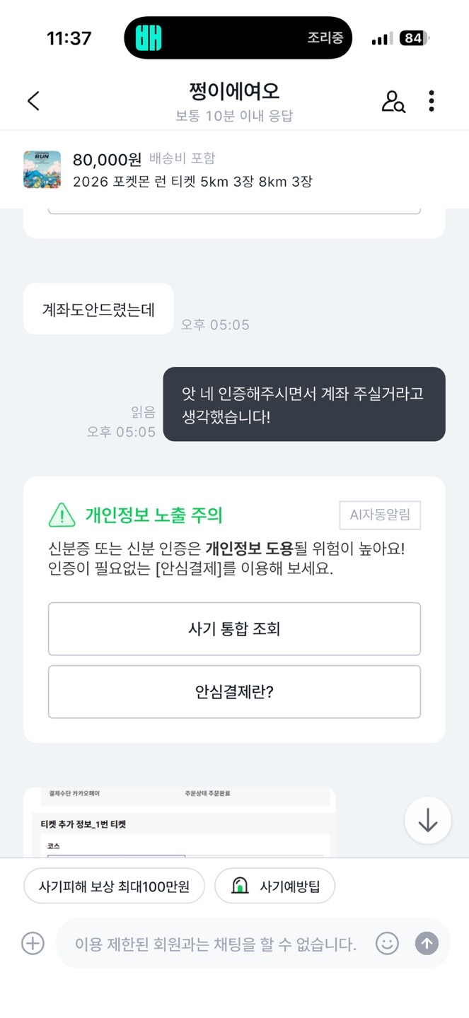Select the 사기예방팁 chip
The image size is (469, 1018).
click(274, 886)
